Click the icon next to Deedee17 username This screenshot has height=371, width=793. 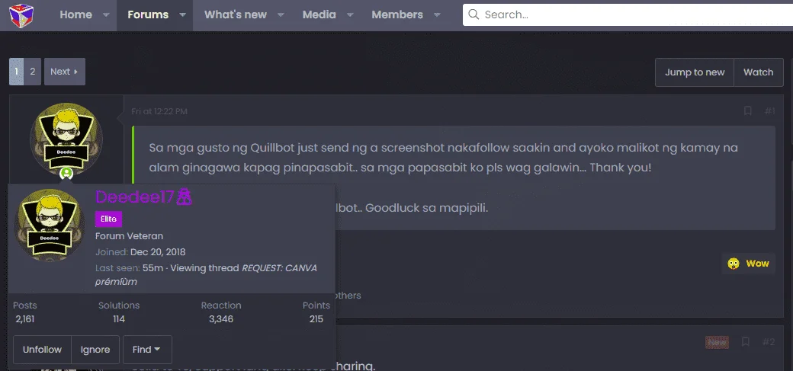pyautogui.click(x=184, y=197)
